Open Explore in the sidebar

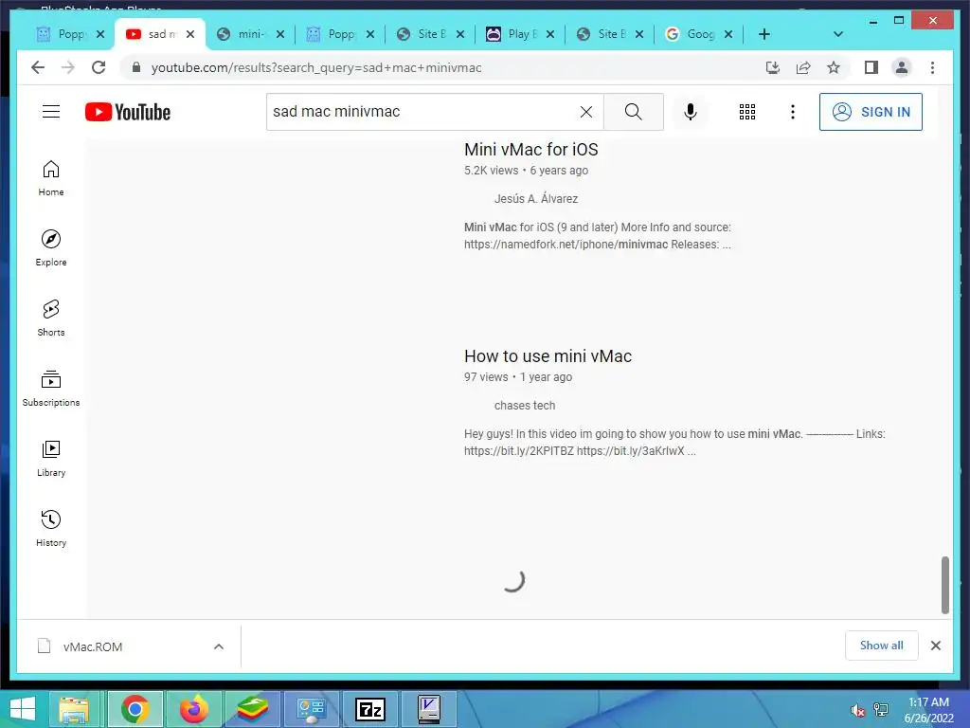[x=51, y=247]
